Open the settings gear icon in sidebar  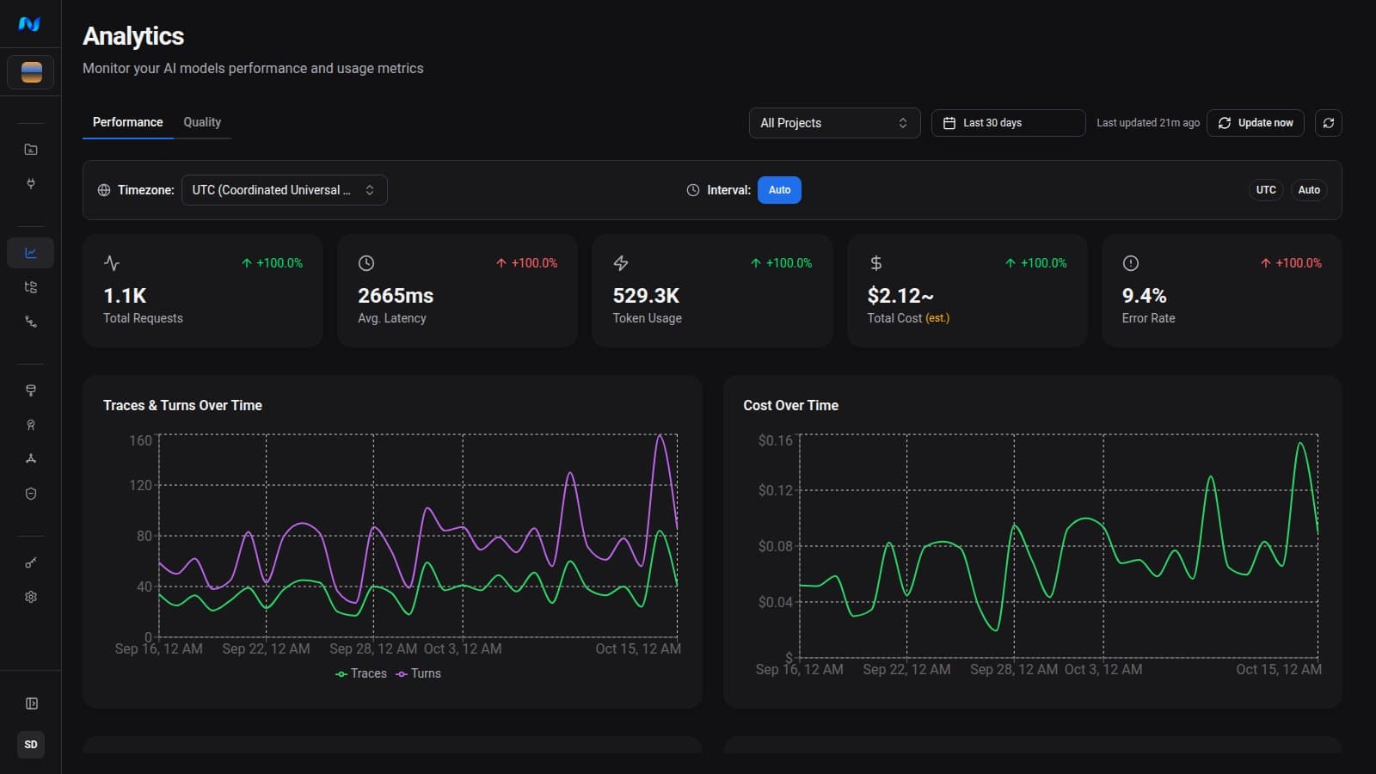[31, 597]
